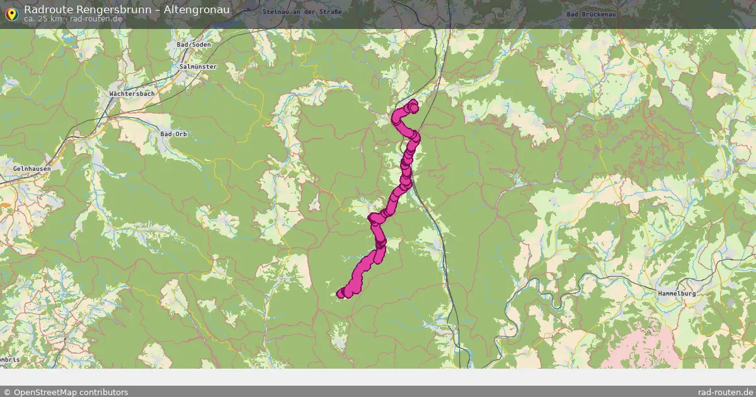Click the Steinau an der Straße label
The height and width of the screenshot is (397, 756).
302,12
